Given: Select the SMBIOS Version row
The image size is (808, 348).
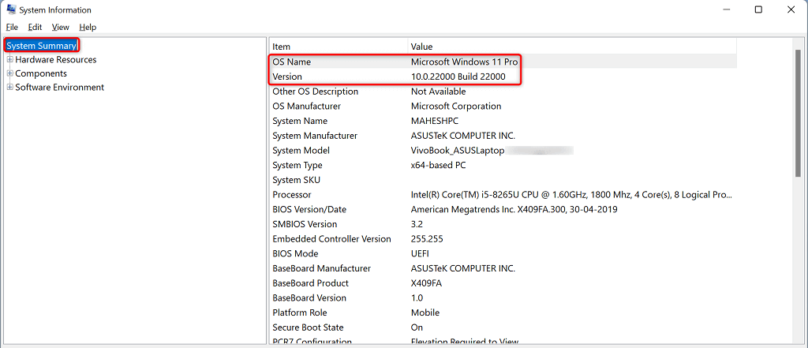Looking at the screenshot, I should tap(305, 224).
